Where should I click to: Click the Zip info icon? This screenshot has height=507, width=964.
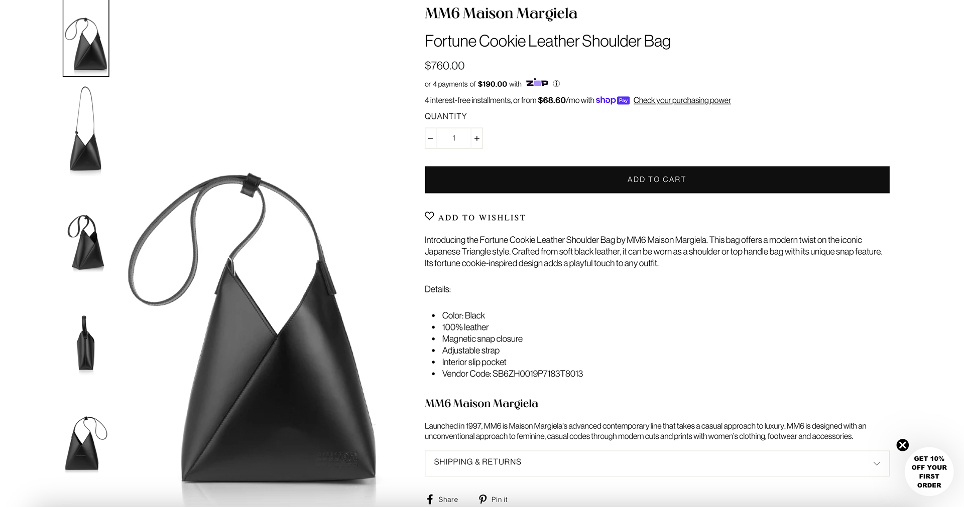coord(556,84)
